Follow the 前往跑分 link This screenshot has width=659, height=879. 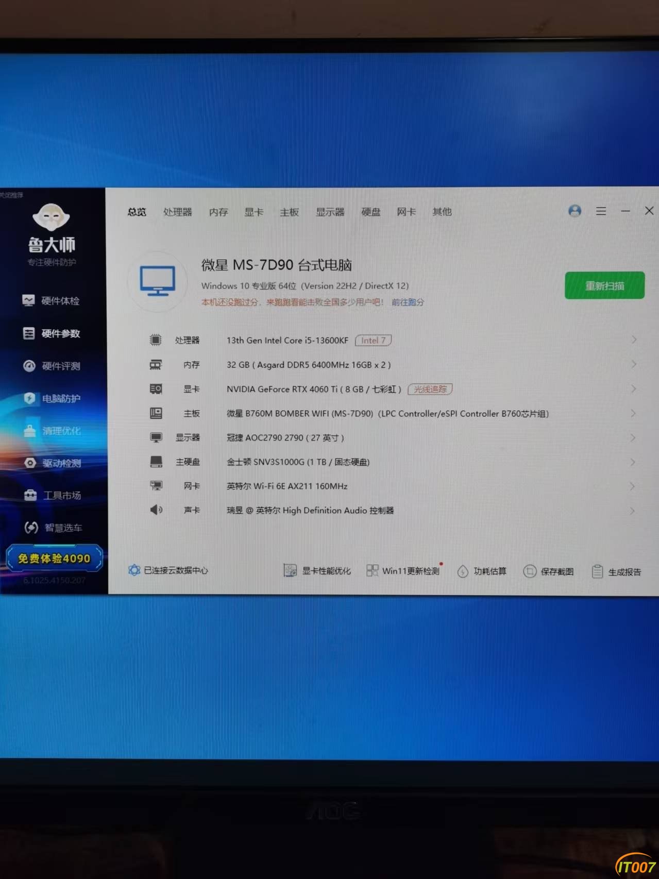pos(408,302)
